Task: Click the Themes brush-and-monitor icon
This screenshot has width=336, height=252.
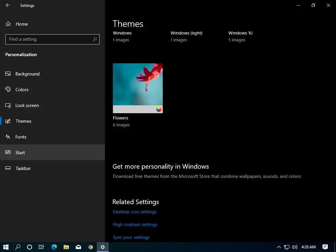Action: coord(8,121)
